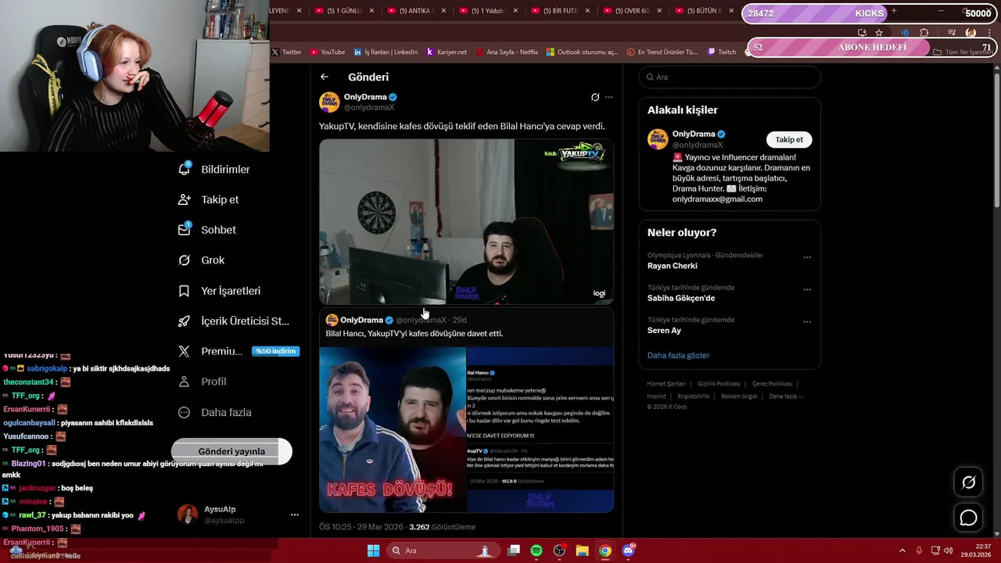Viewport: 1001px width, 563px height.
Task: Open the Kariyer.net bookmark
Action: [x=447, y=52]
